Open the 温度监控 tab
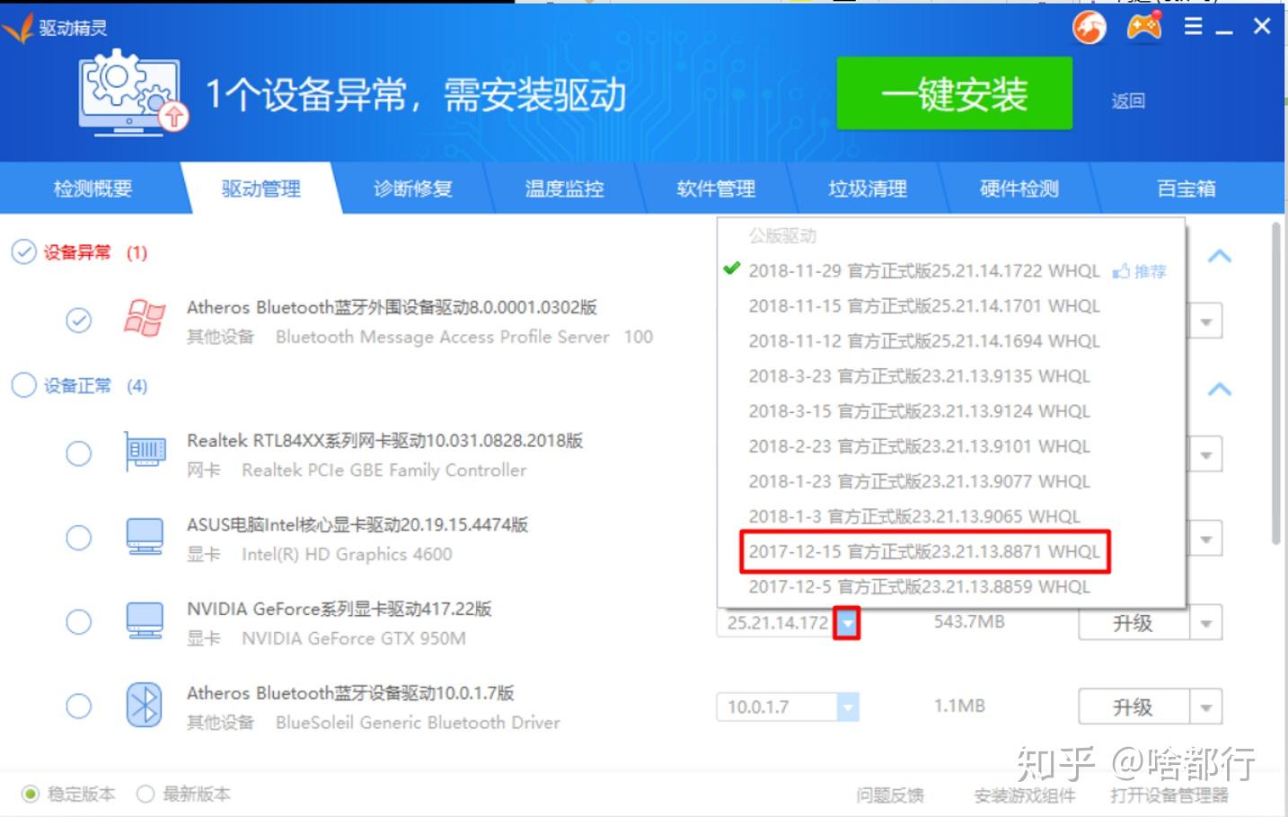This screenshot has width=1288, height=817. pyautogui.click(x=564, y=189)
